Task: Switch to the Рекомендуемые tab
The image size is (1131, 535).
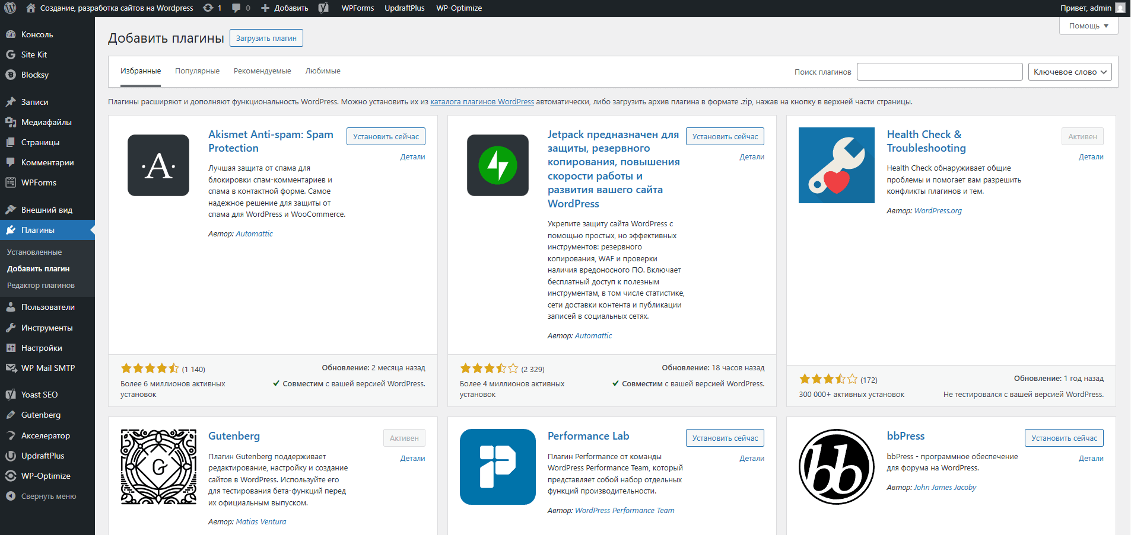Action: click(x=262, y=71)
